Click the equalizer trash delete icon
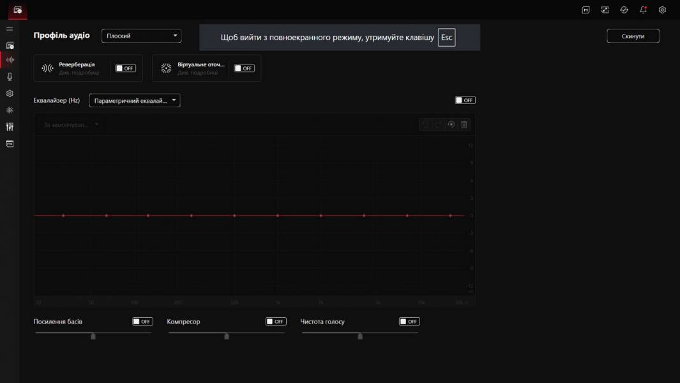Screen dimensions: 680x383 tap(464, 124)
